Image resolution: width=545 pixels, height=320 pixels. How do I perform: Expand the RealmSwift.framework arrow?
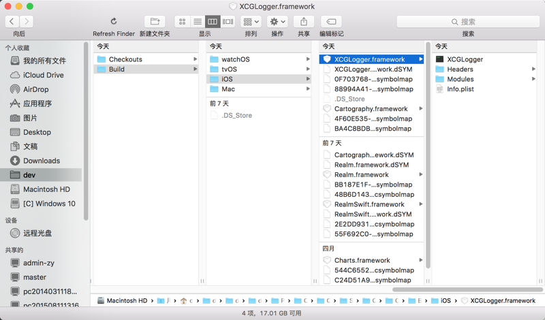point(420,204)
